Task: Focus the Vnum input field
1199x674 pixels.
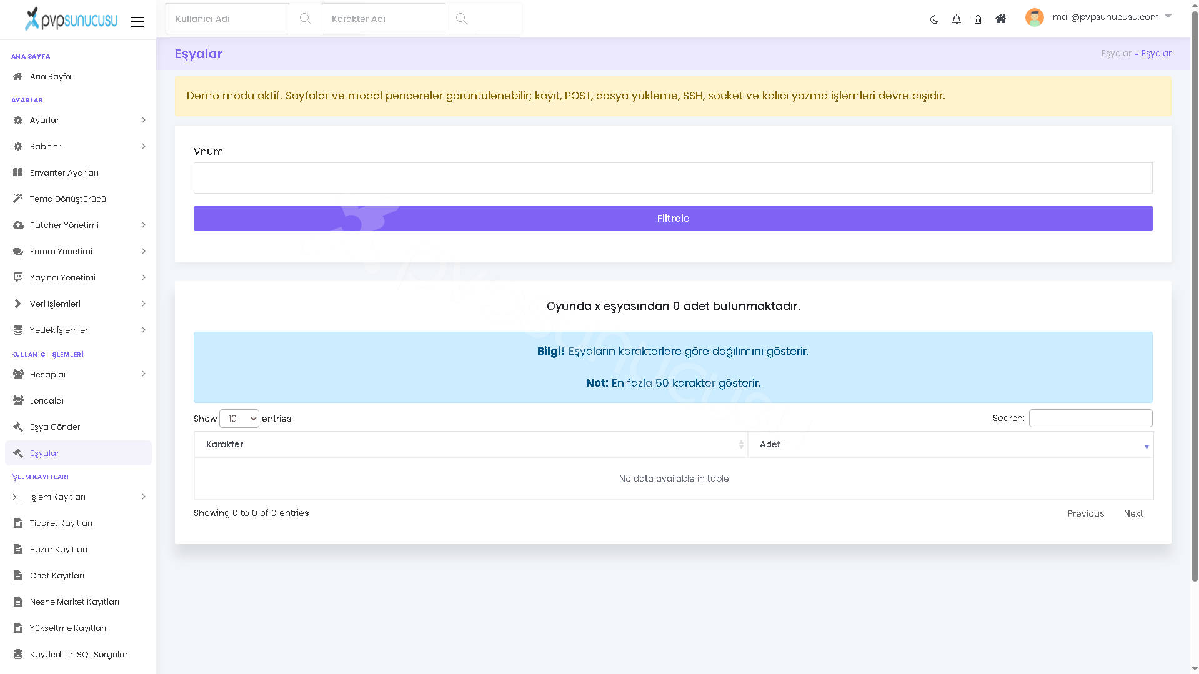Action: click(x=673, y=178)
